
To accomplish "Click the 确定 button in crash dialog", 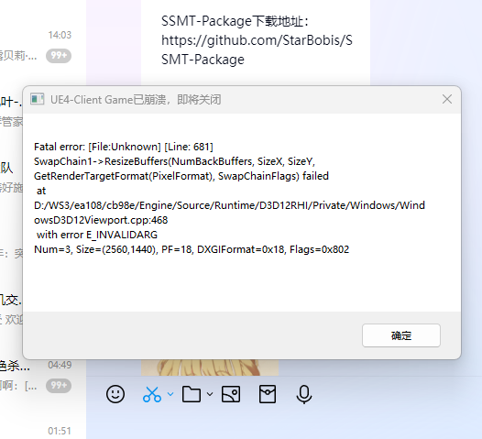I will pos(401,335).
